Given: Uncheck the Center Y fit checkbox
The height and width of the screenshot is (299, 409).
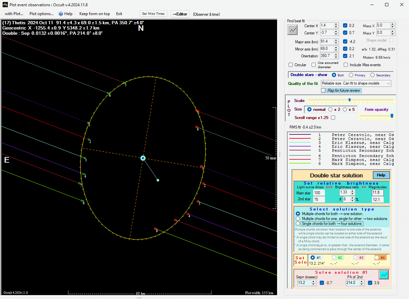Looking at the screenshot, I should point(345,33).
